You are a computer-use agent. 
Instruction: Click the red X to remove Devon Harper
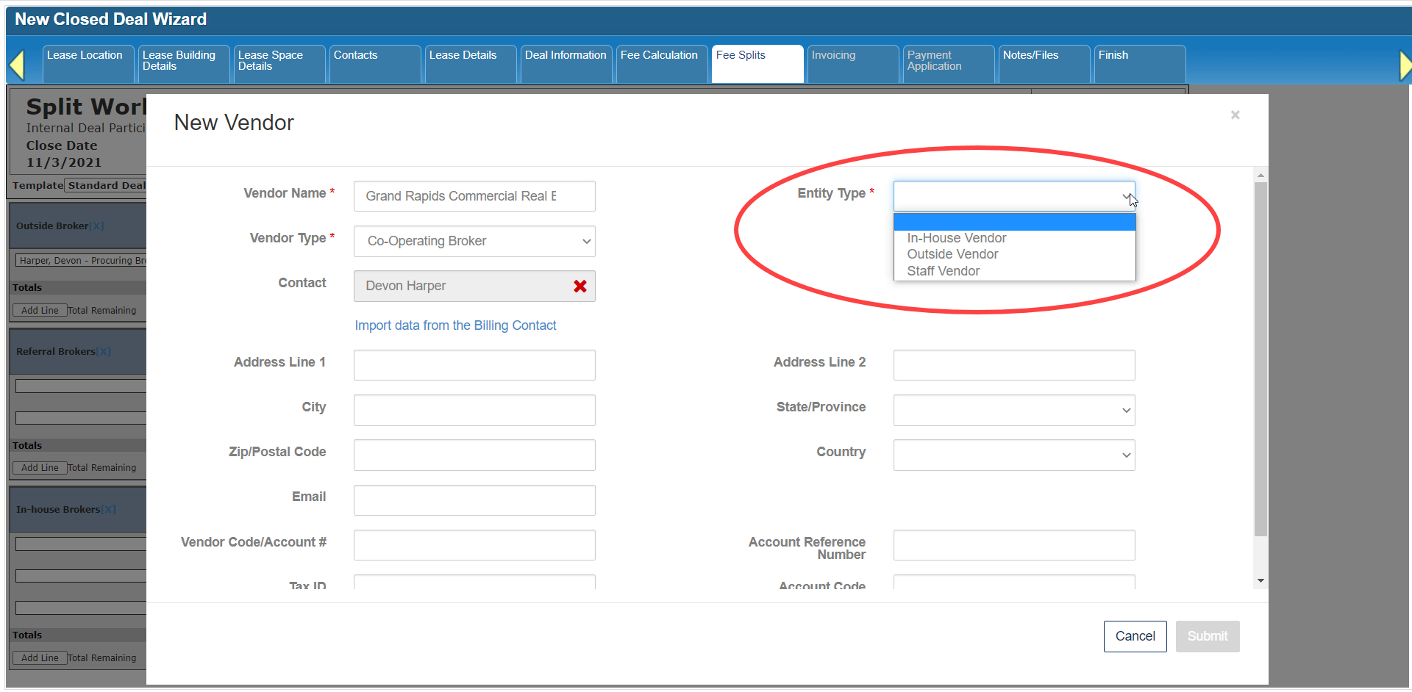pos(580,286)
